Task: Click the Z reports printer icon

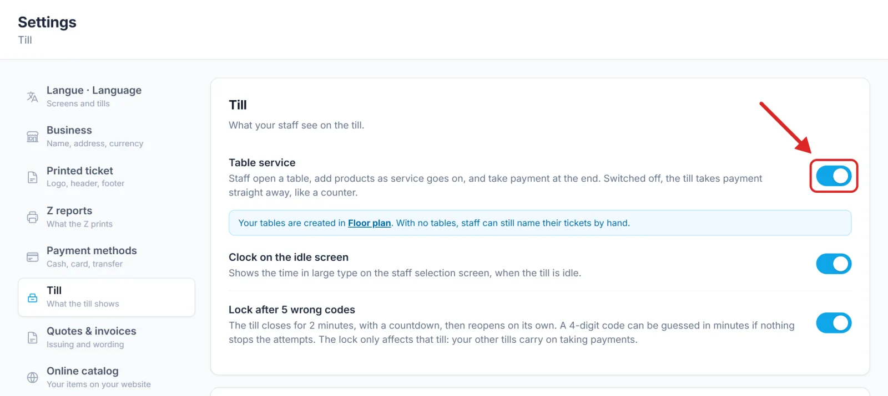Action: [x=33, y=217]
